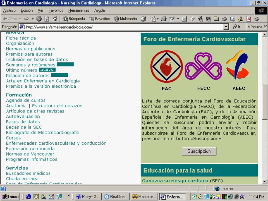Open the Becas de la SEC link
Image resolution: width=268 pixels, height=201 pixels.
24,127
